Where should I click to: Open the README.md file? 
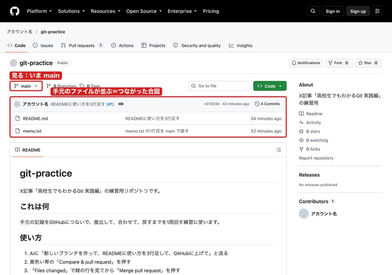(x=35, y=119)
